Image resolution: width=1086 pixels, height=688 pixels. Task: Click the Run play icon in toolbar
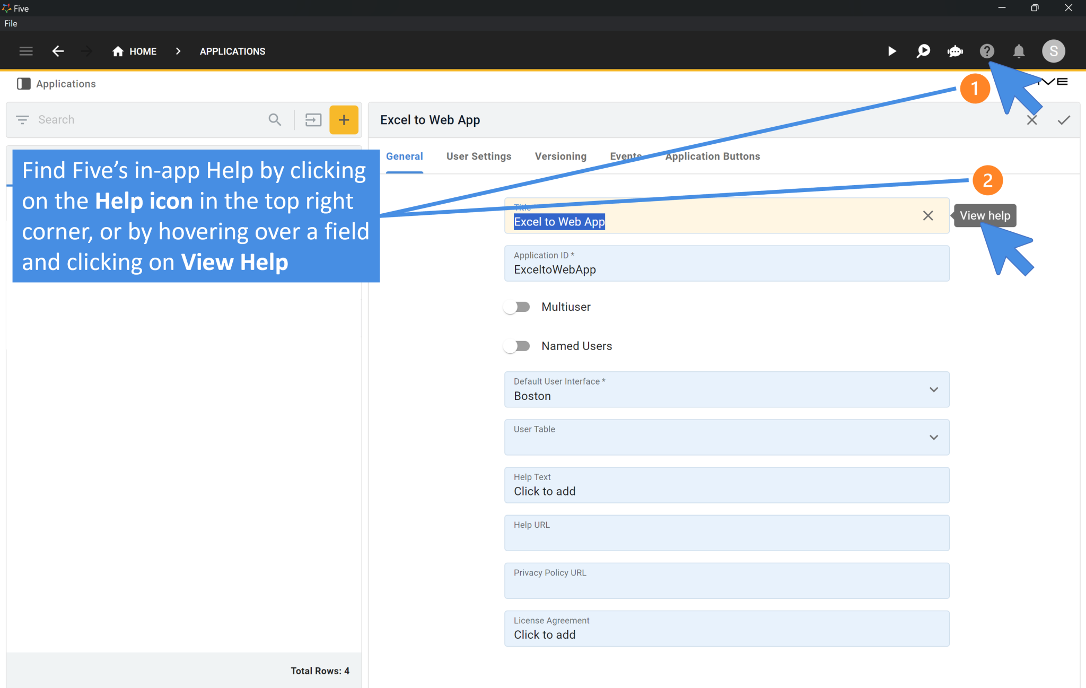[x=892, y=51]
